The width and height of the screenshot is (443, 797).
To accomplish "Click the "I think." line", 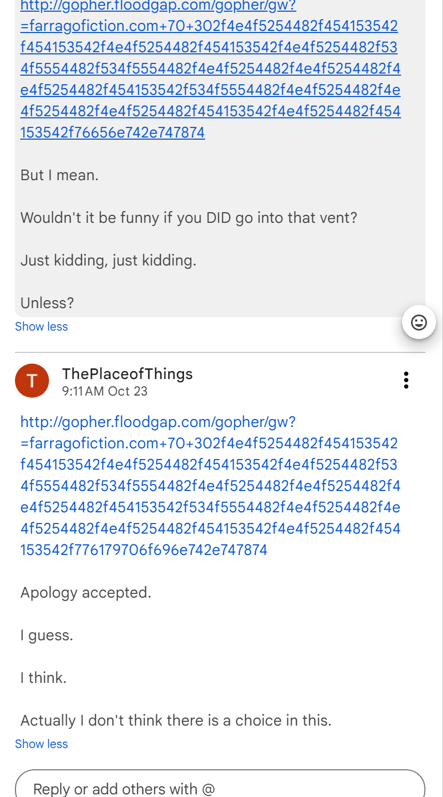I will (x=43, y=678).
